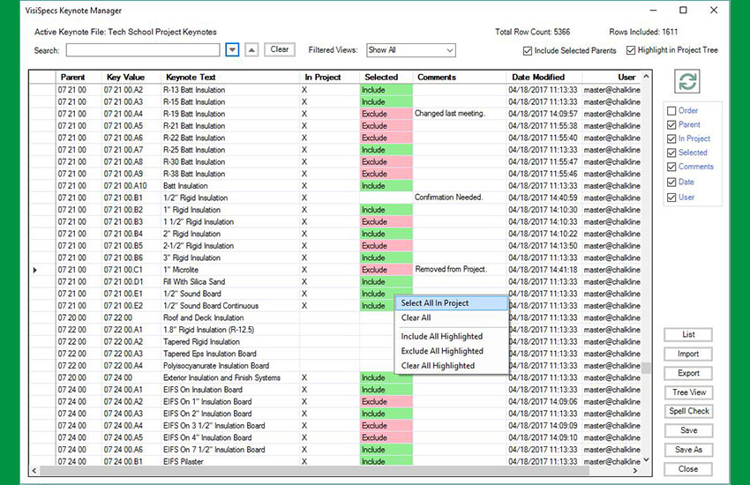Open the Filtered Views dropdown
Screen dimensions: 750x485
coord(410,50)
